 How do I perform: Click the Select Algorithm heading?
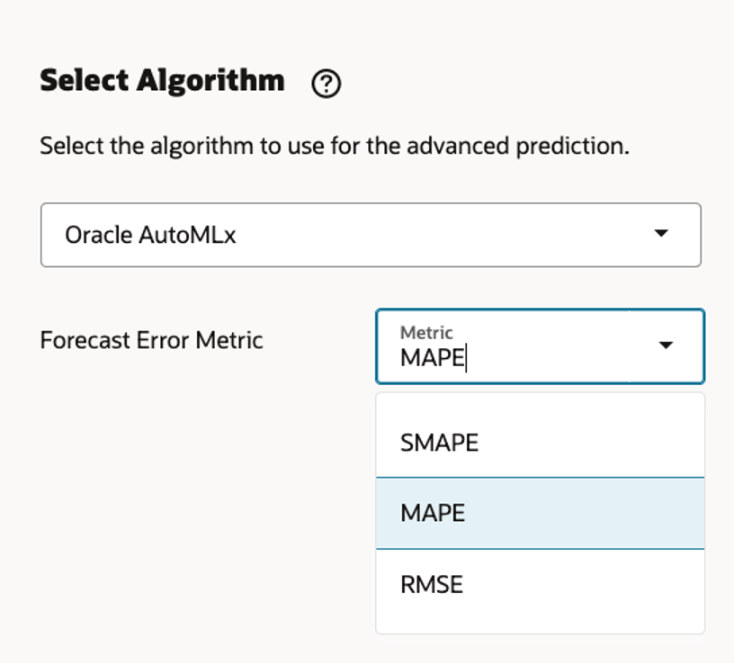click(162, 81)
